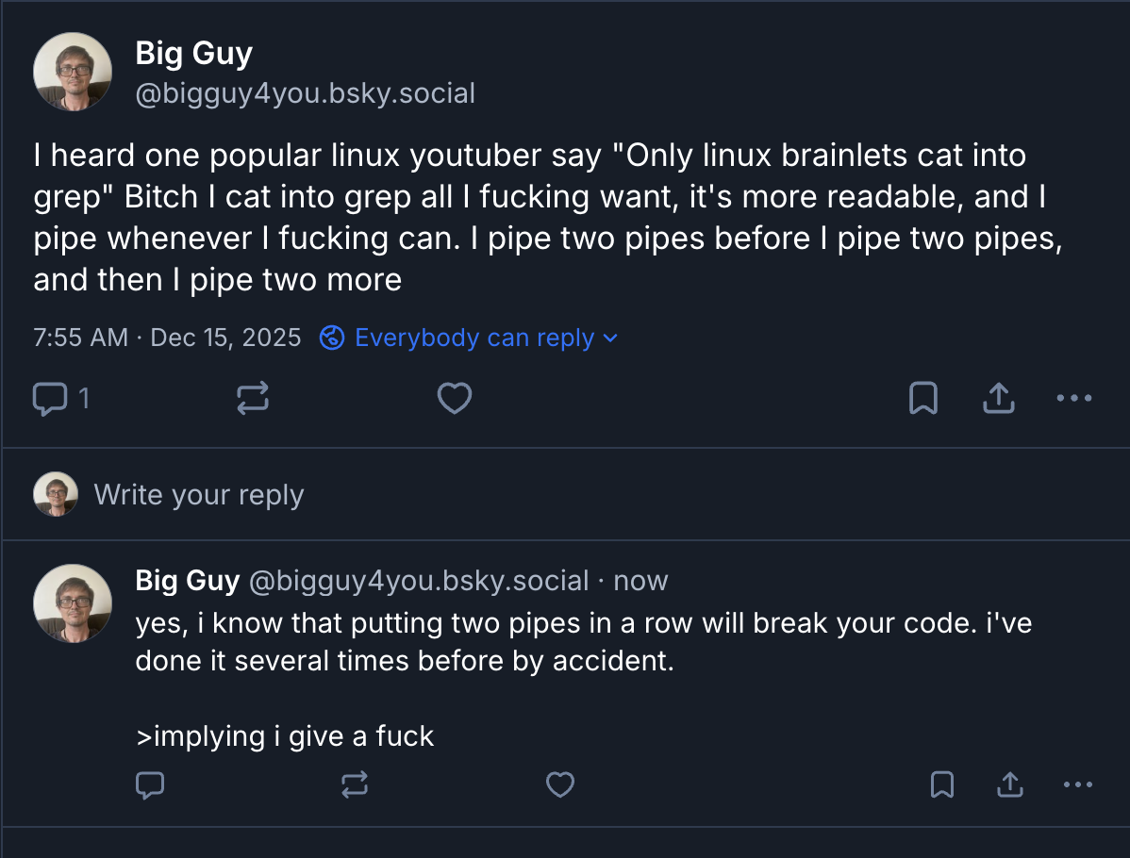
Task: Click the 7:55 AM Dec 15 timestamp
Action: 167,338
